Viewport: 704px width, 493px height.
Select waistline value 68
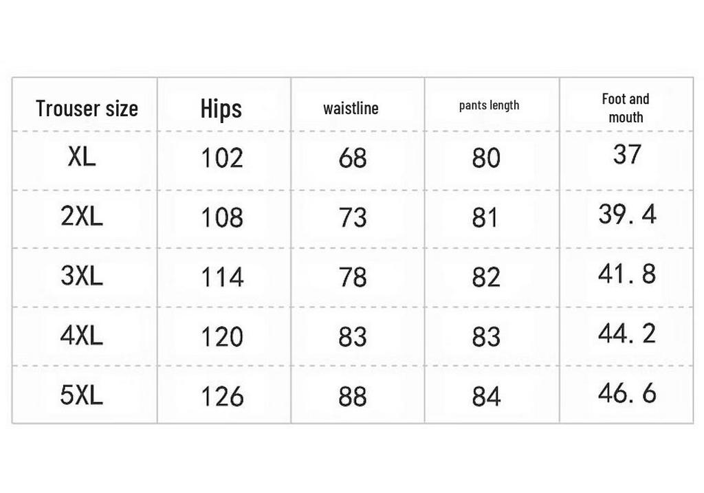coord(353,158)
